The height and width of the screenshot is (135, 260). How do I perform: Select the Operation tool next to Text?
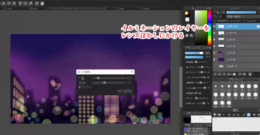[x=25, y=3]
